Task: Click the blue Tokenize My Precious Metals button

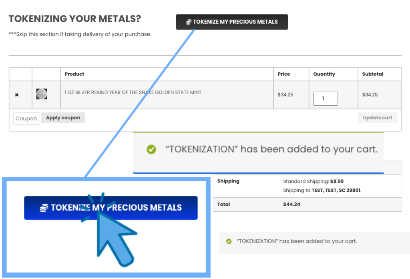Action: pos(111,208)
